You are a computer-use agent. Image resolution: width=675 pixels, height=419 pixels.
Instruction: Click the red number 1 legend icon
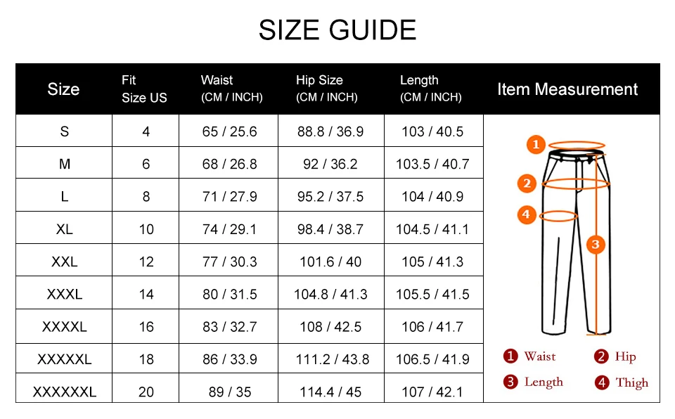[510, 356]
